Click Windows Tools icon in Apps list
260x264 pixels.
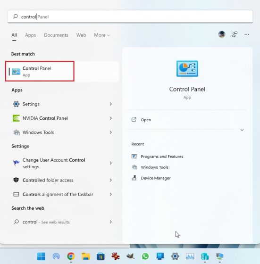[x=17, y=132]
